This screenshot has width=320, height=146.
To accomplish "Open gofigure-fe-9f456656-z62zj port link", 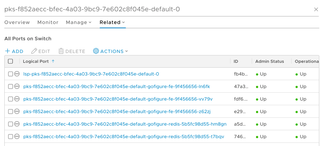I will [117, 112].
